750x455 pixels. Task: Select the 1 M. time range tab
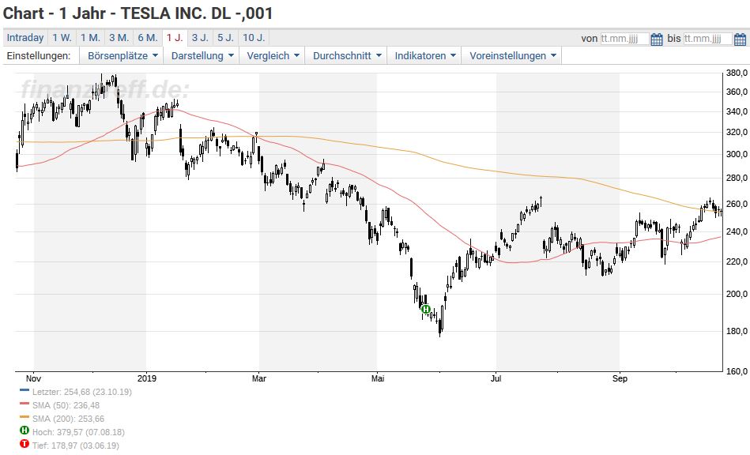click(90, 38)
